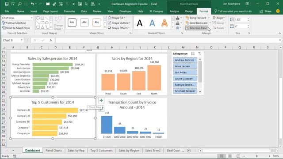The height and width of the screenshot is (159, 283).
Task: Open the Name Box dropdown showing Chart 8
Action: point(22,40)
